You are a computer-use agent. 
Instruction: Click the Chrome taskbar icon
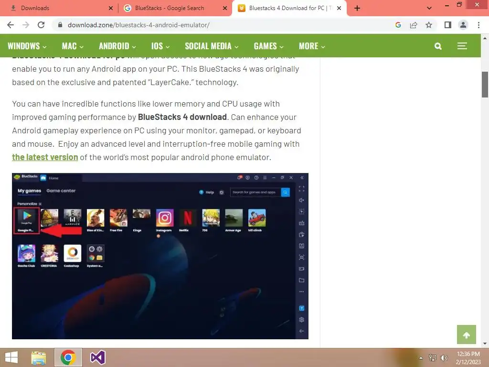tap(68, 357)
